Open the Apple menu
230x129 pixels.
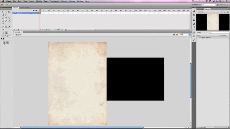pos(3,1)
